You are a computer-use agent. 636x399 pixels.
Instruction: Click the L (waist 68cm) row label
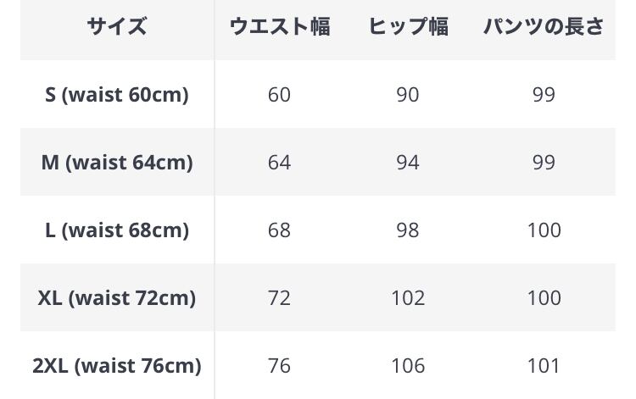[117, 230]
